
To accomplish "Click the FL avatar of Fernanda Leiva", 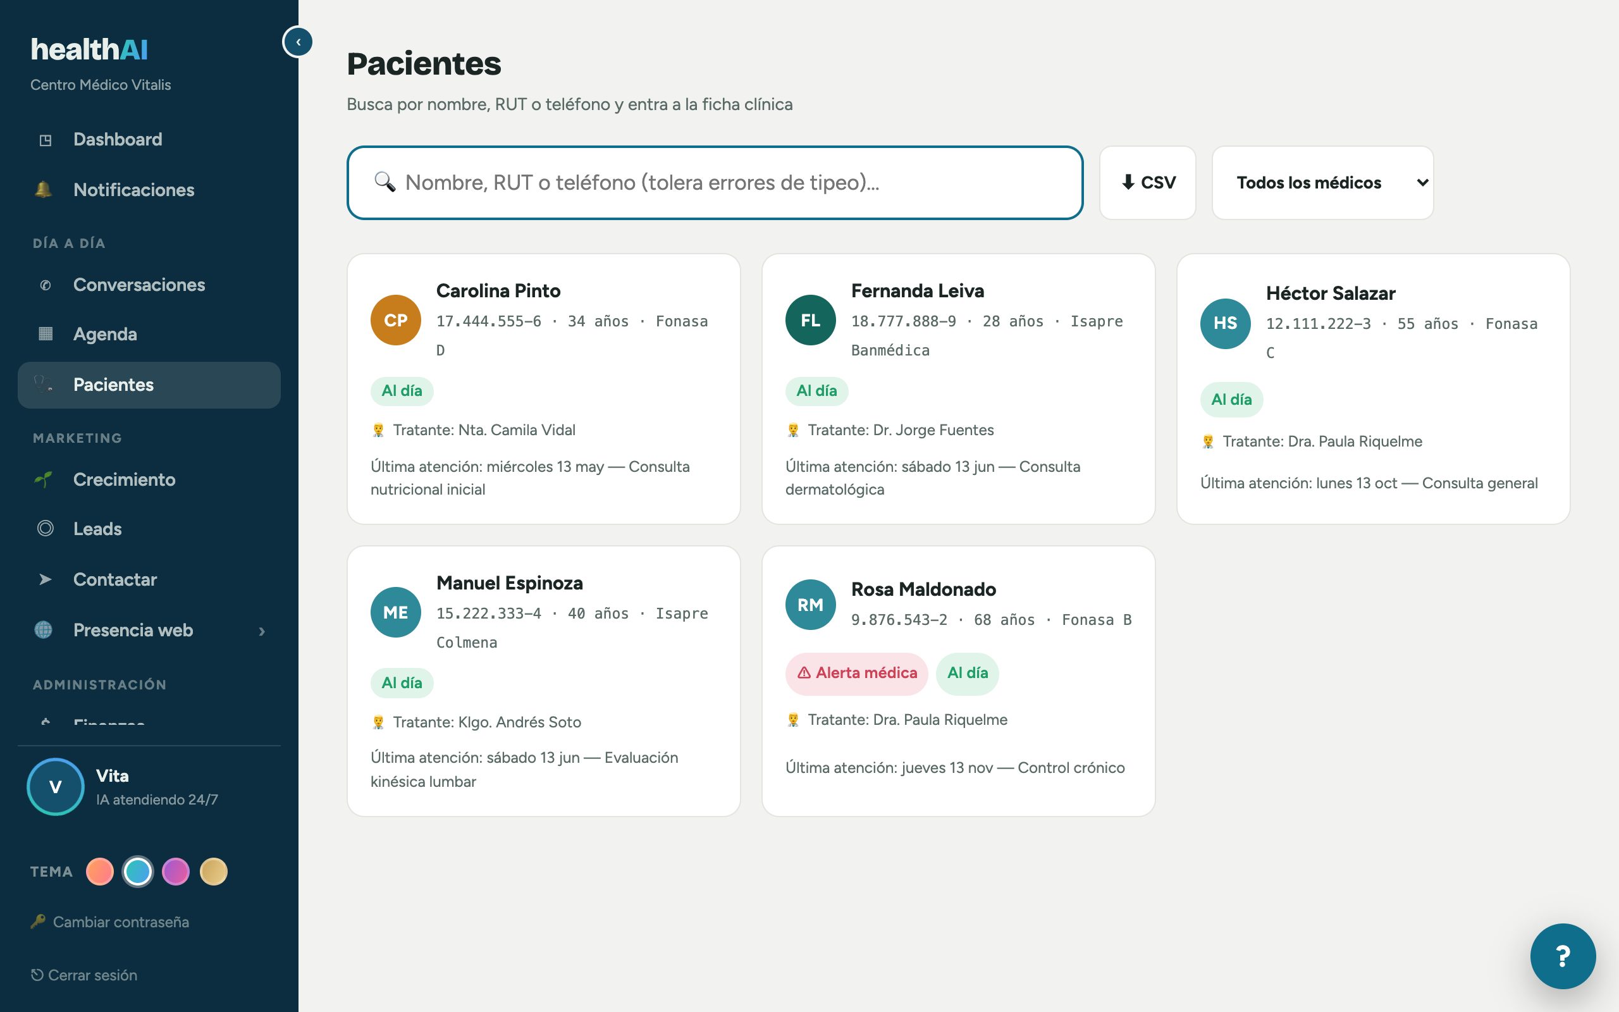I will pos(810,320).
